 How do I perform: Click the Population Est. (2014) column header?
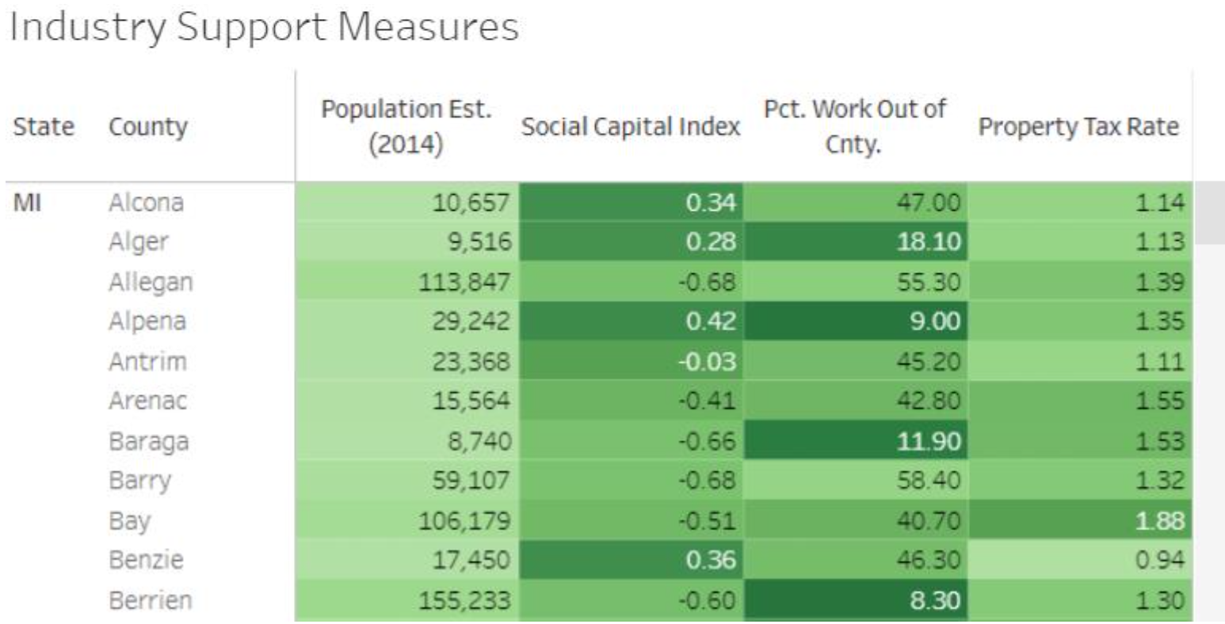click(405, 127)
